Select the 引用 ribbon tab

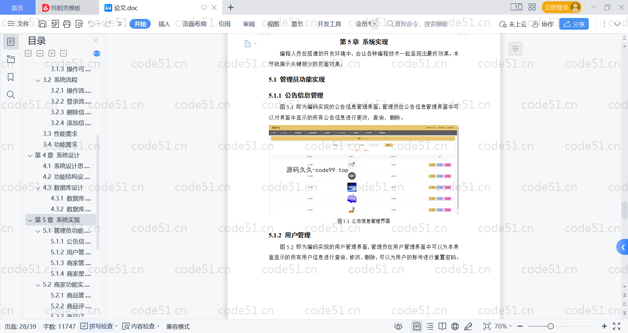point(225,24)
